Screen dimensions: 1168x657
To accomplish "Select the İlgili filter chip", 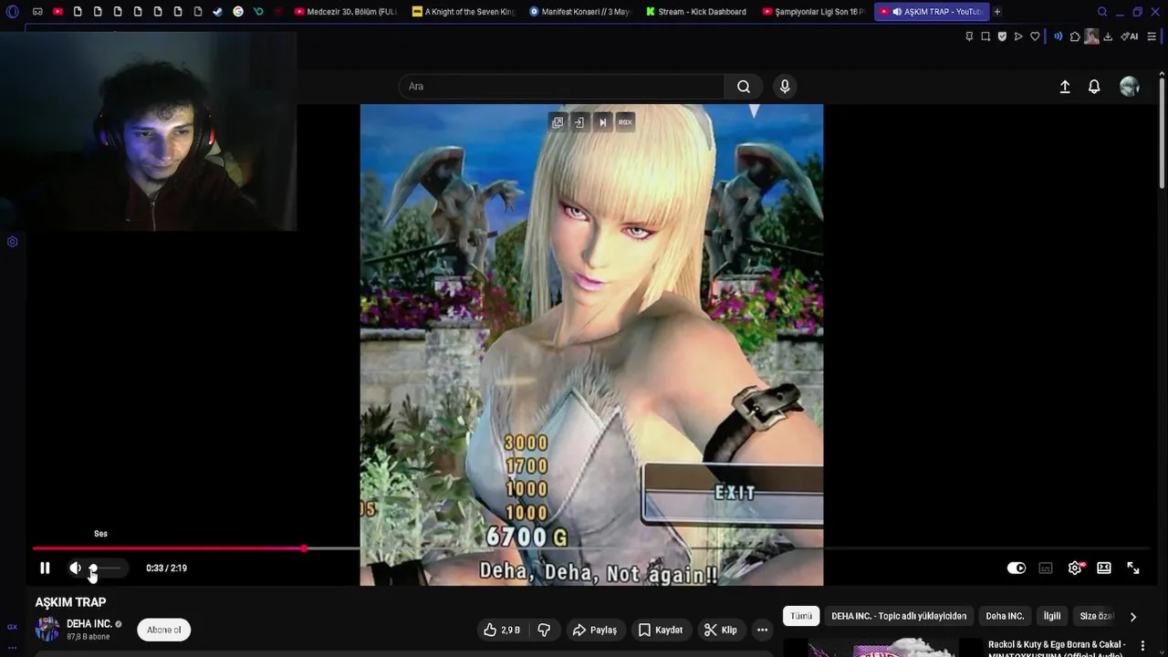I will coord(1052,616).
